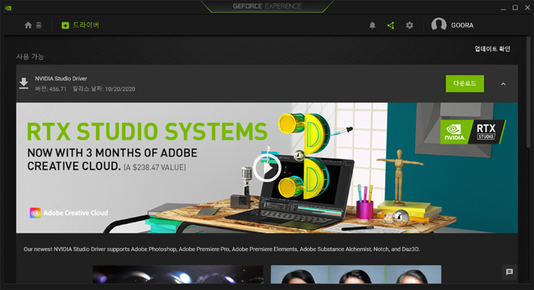534x290 pixels.
Task: Collapse the NVIDIA Studio Driver details
Action: pos(503,84)
